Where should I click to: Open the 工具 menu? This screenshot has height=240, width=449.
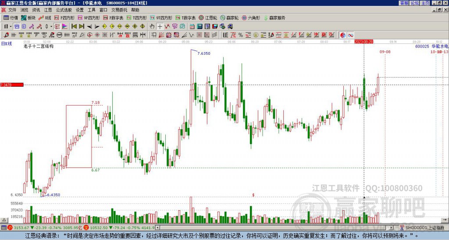point(91,10)
